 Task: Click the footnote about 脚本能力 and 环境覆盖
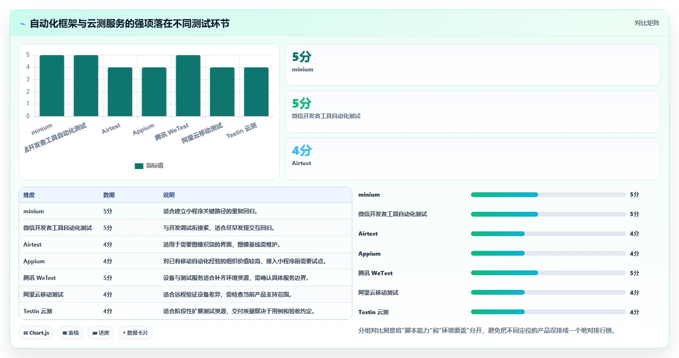click(x=487, y=330)
